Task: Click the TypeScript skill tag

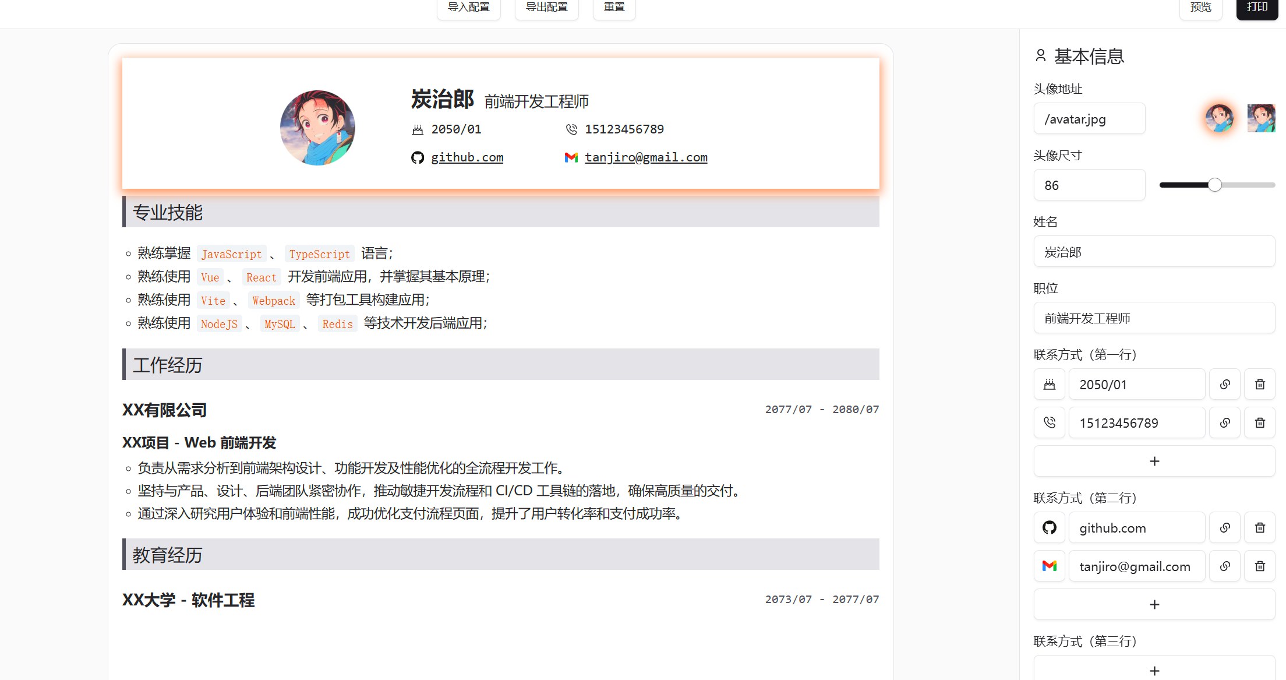Action: tap(320, 254)
